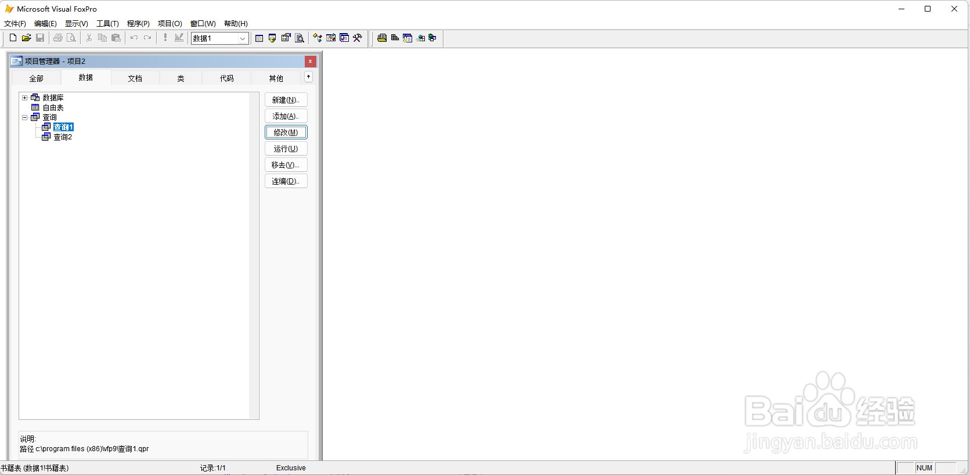
Task: Click the last icon on the second toolbar
Action: pyautogui.click(x=432, y=38)
